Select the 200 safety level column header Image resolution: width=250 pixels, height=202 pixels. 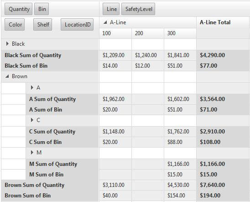(148, 33)
